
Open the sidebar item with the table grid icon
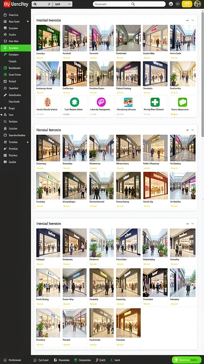[16, 155]
